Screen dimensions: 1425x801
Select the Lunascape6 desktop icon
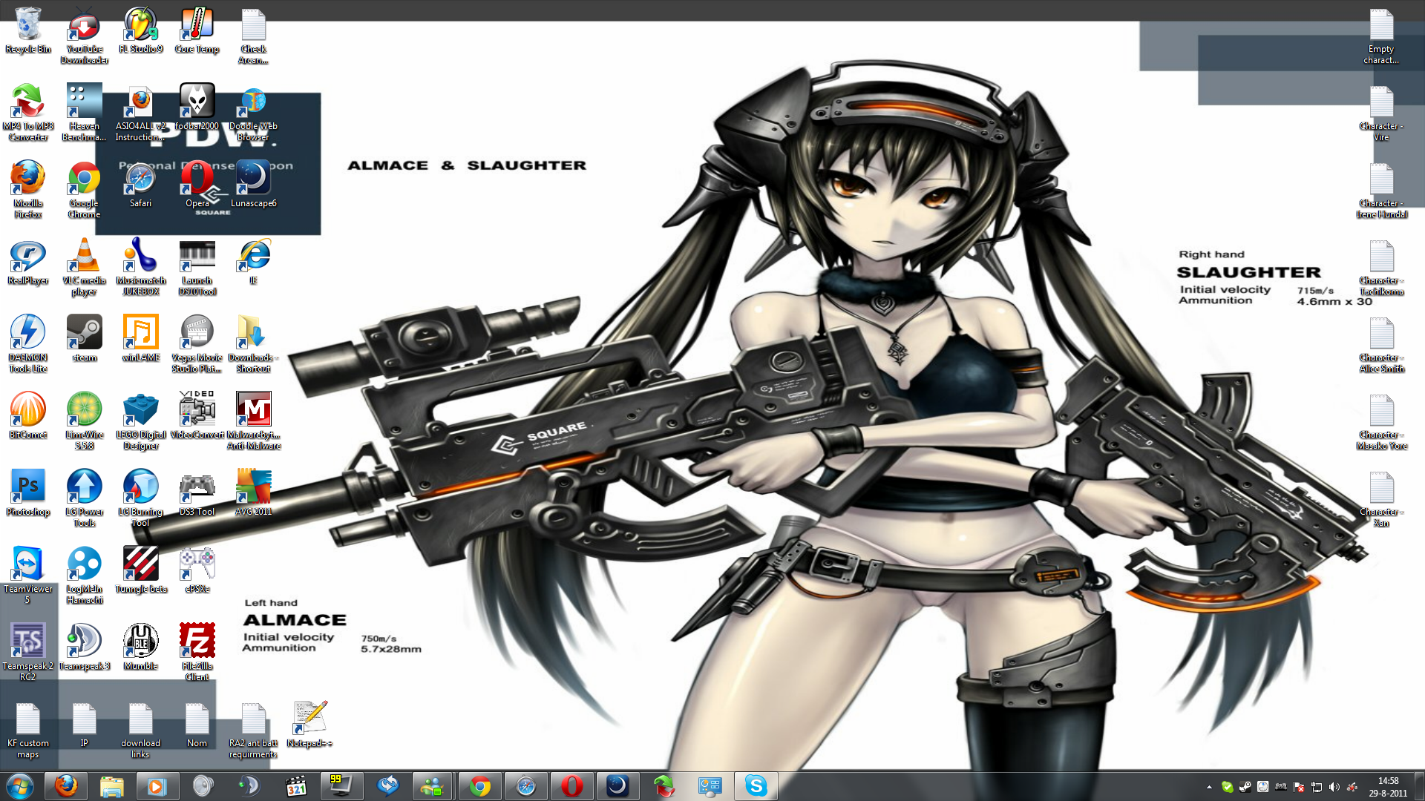click(x=254, y=185)
